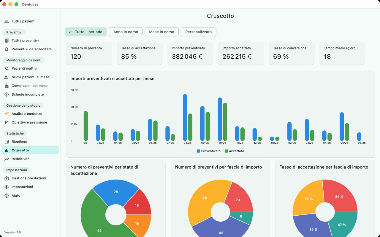Click Tempo medio (giorni) card
This screenshot has height=237, width=380.
point(342,53)
